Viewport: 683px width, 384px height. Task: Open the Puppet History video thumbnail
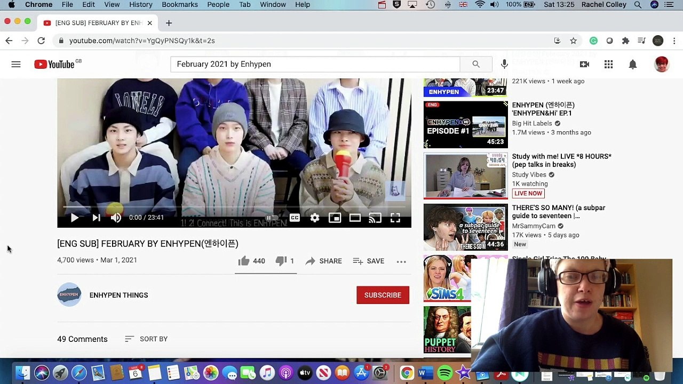pos(447,330)
